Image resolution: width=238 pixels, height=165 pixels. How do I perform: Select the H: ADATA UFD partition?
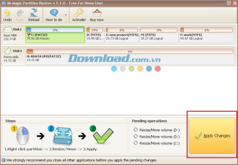point(130,56)
